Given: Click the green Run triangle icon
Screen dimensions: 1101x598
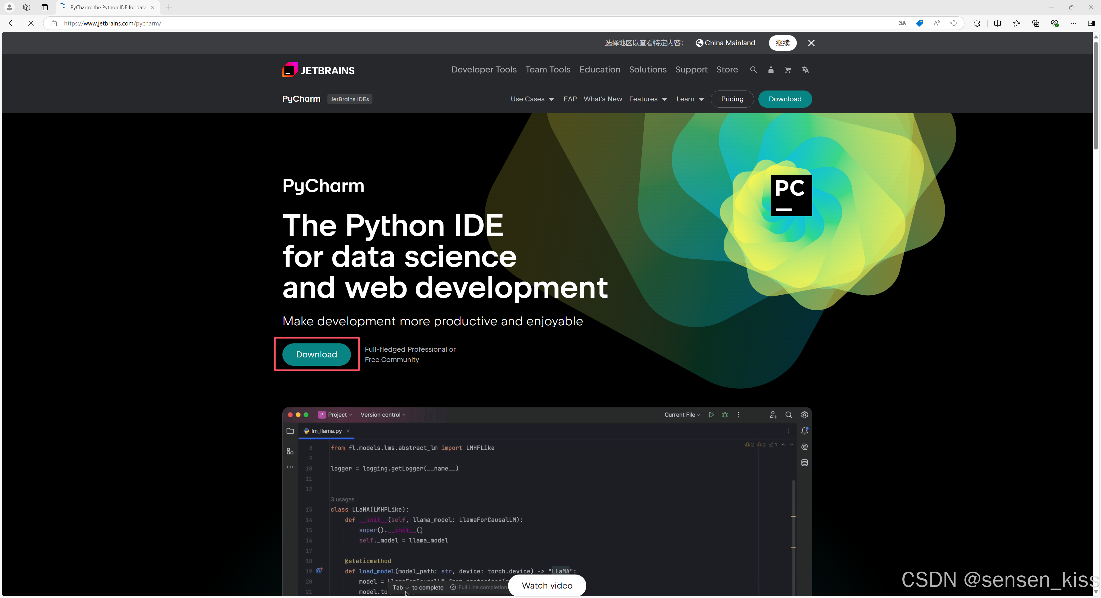Looking at the screenshot, I should [x=711, y=415].
